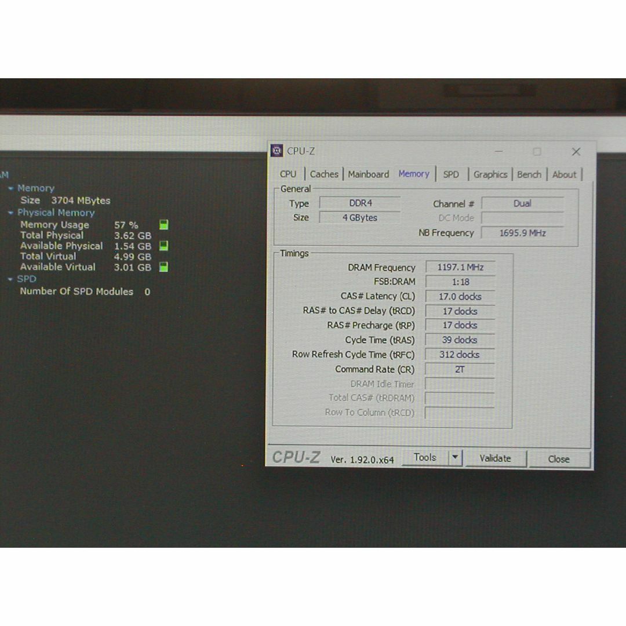Click the Size field showing 4 GBytes
626x626 pixels.
[x=360, y=217]
